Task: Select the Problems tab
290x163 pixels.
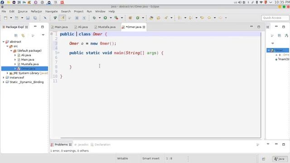Action: tap(61, 144)
